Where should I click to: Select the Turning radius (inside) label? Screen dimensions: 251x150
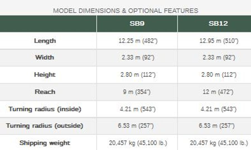point(45,109)
